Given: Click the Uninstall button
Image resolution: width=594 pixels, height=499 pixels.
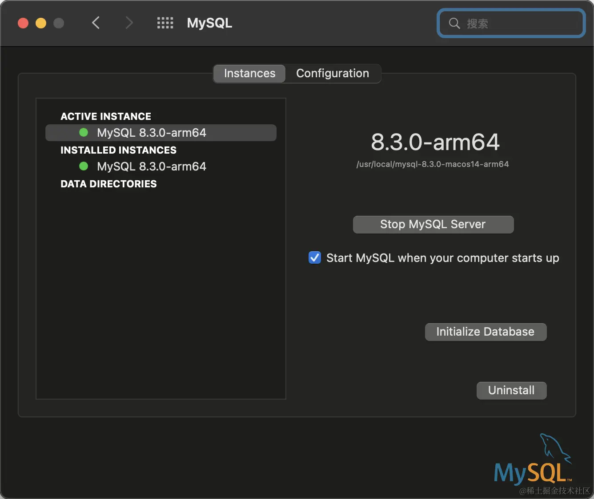Looking at the screenshot, I should click(511, 391).
